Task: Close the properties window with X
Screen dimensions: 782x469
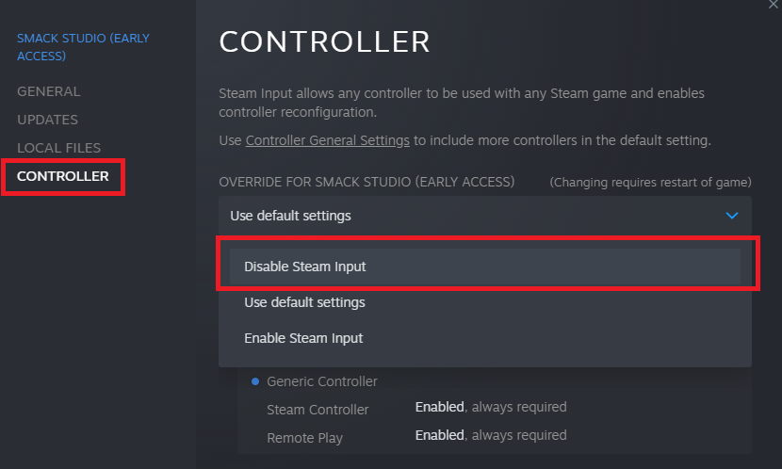Action: point(773,5)
